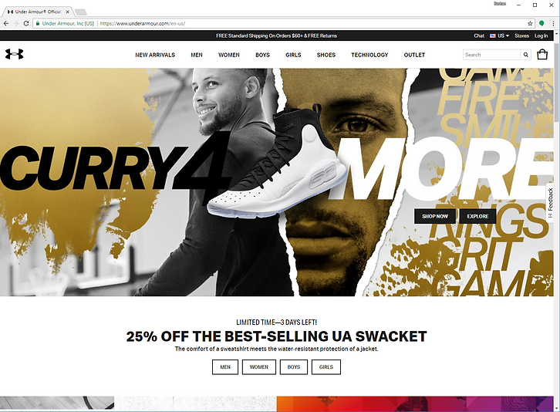Viewport: 560px width, 412px height.
Task: Open the Men navigation menu
Action: tap(197, 55)
